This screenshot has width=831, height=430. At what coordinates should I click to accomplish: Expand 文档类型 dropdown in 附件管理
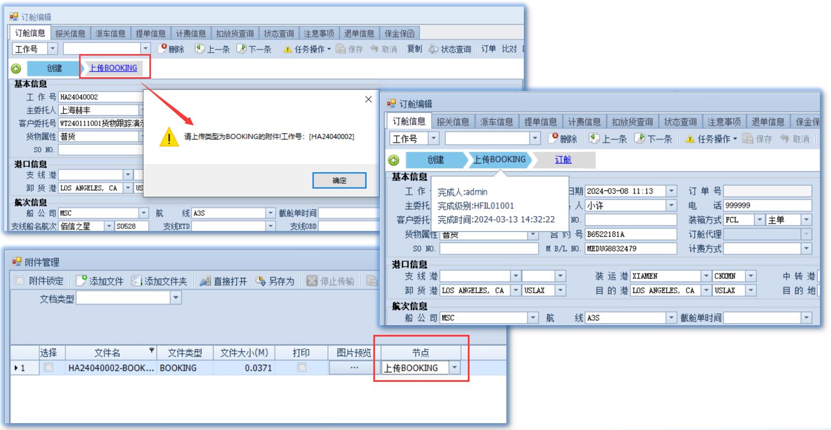pos(176,299)
